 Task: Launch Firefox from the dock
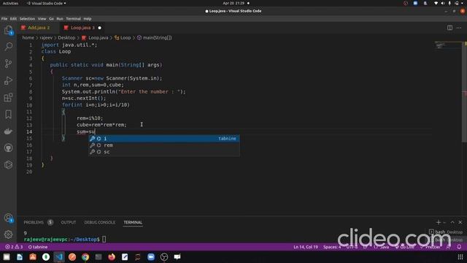(112, 257)
